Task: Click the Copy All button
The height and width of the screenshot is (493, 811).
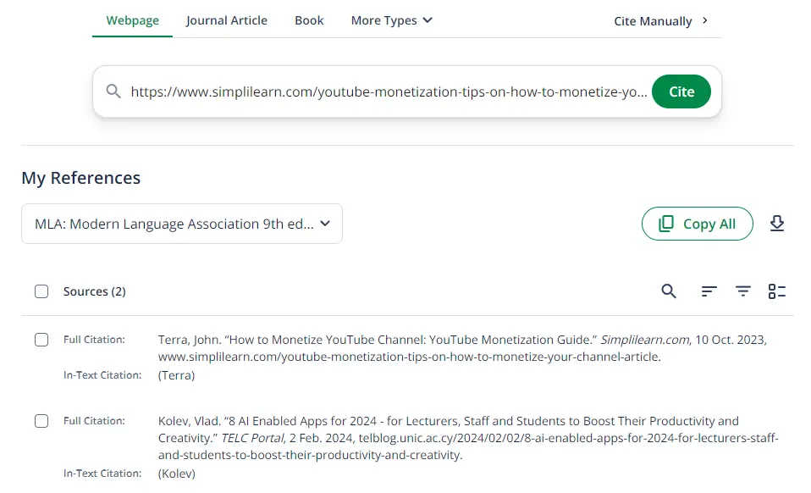Action: (697, 224)
